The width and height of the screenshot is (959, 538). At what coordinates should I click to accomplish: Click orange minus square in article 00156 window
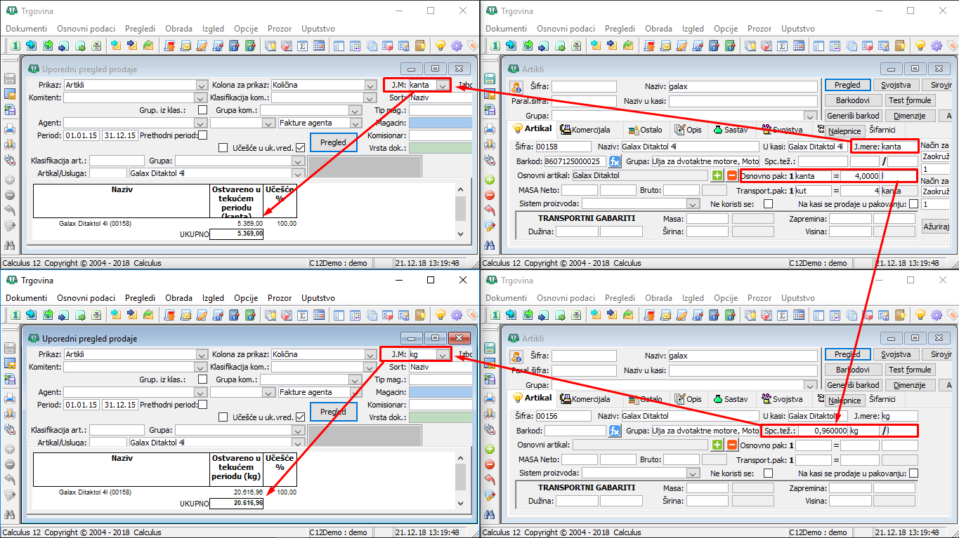[x=732, y=445]
